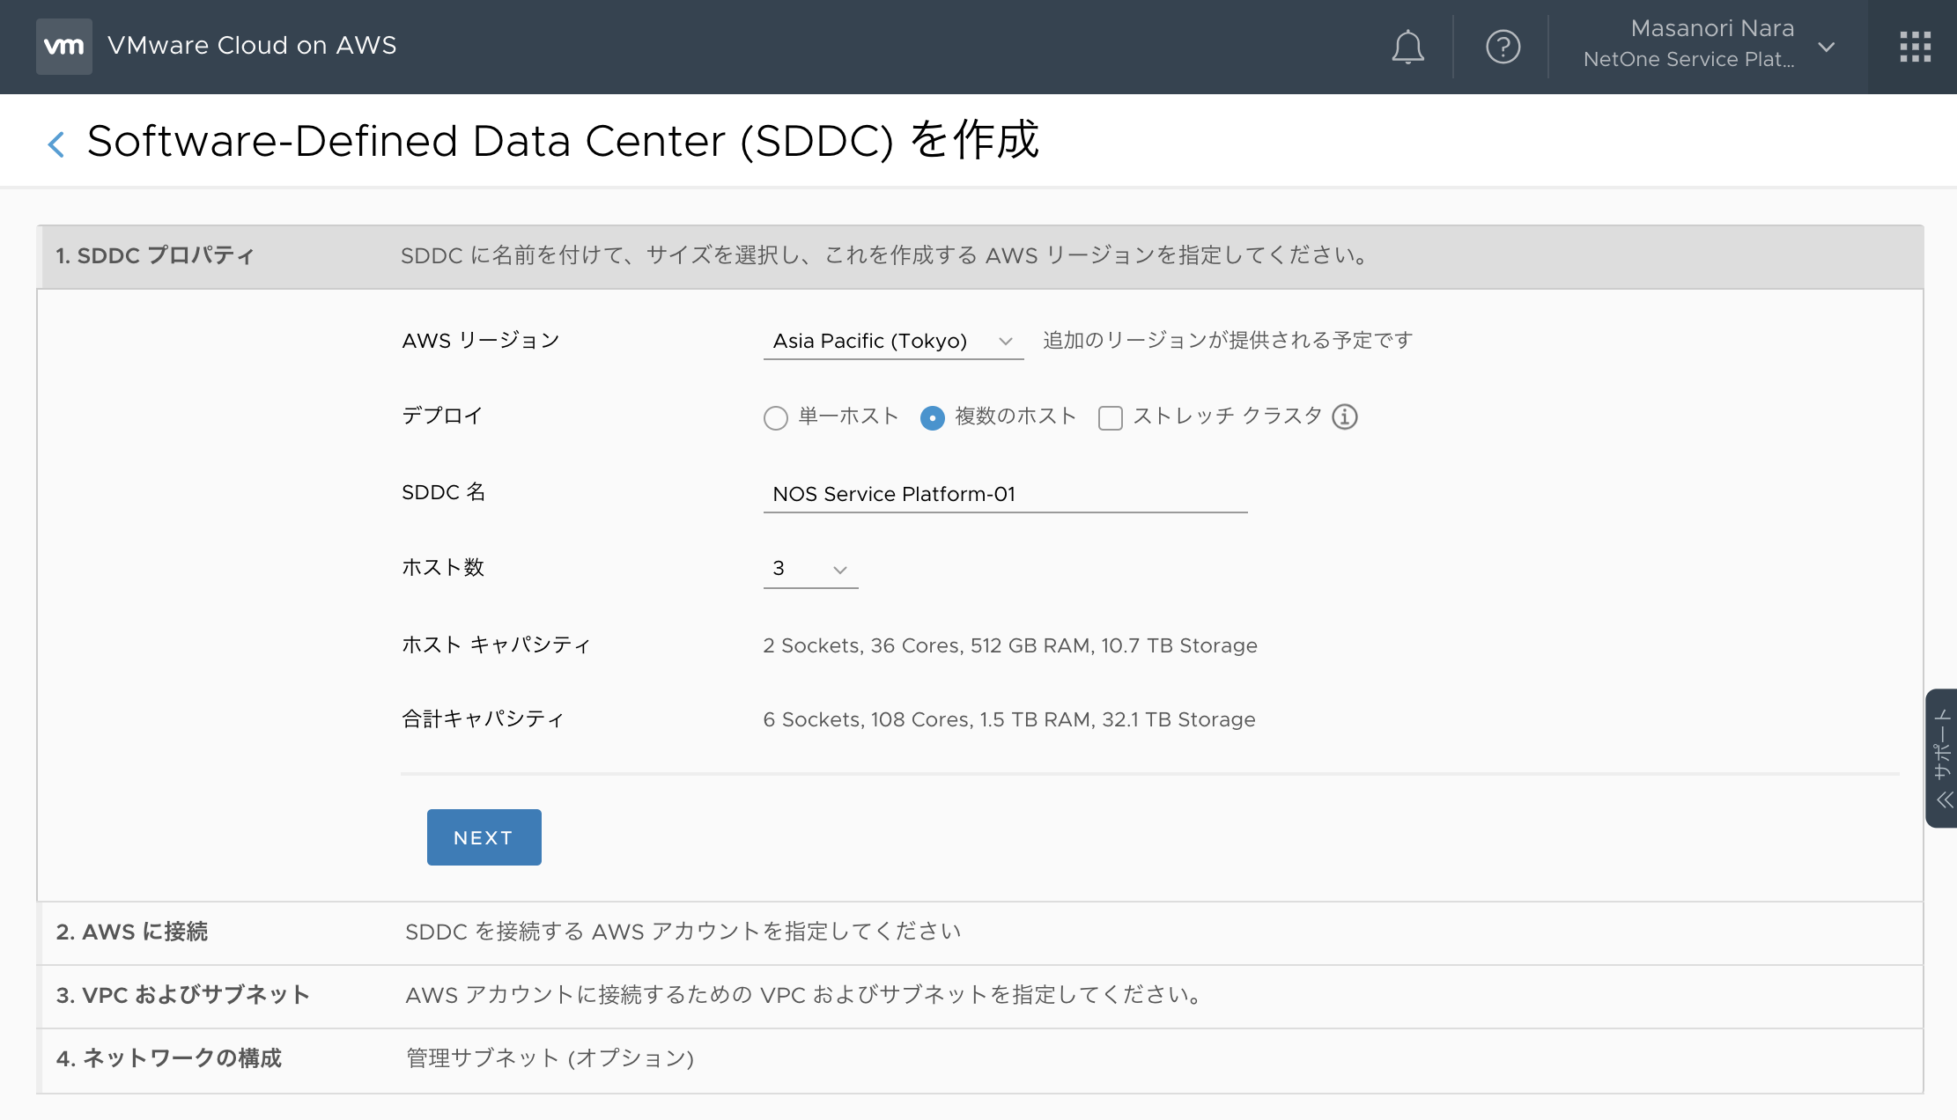Click the 1. SDDC プロパティ section header
Image resolution: width=1957 pixels, height=1120 pixels.
[155, 256]
